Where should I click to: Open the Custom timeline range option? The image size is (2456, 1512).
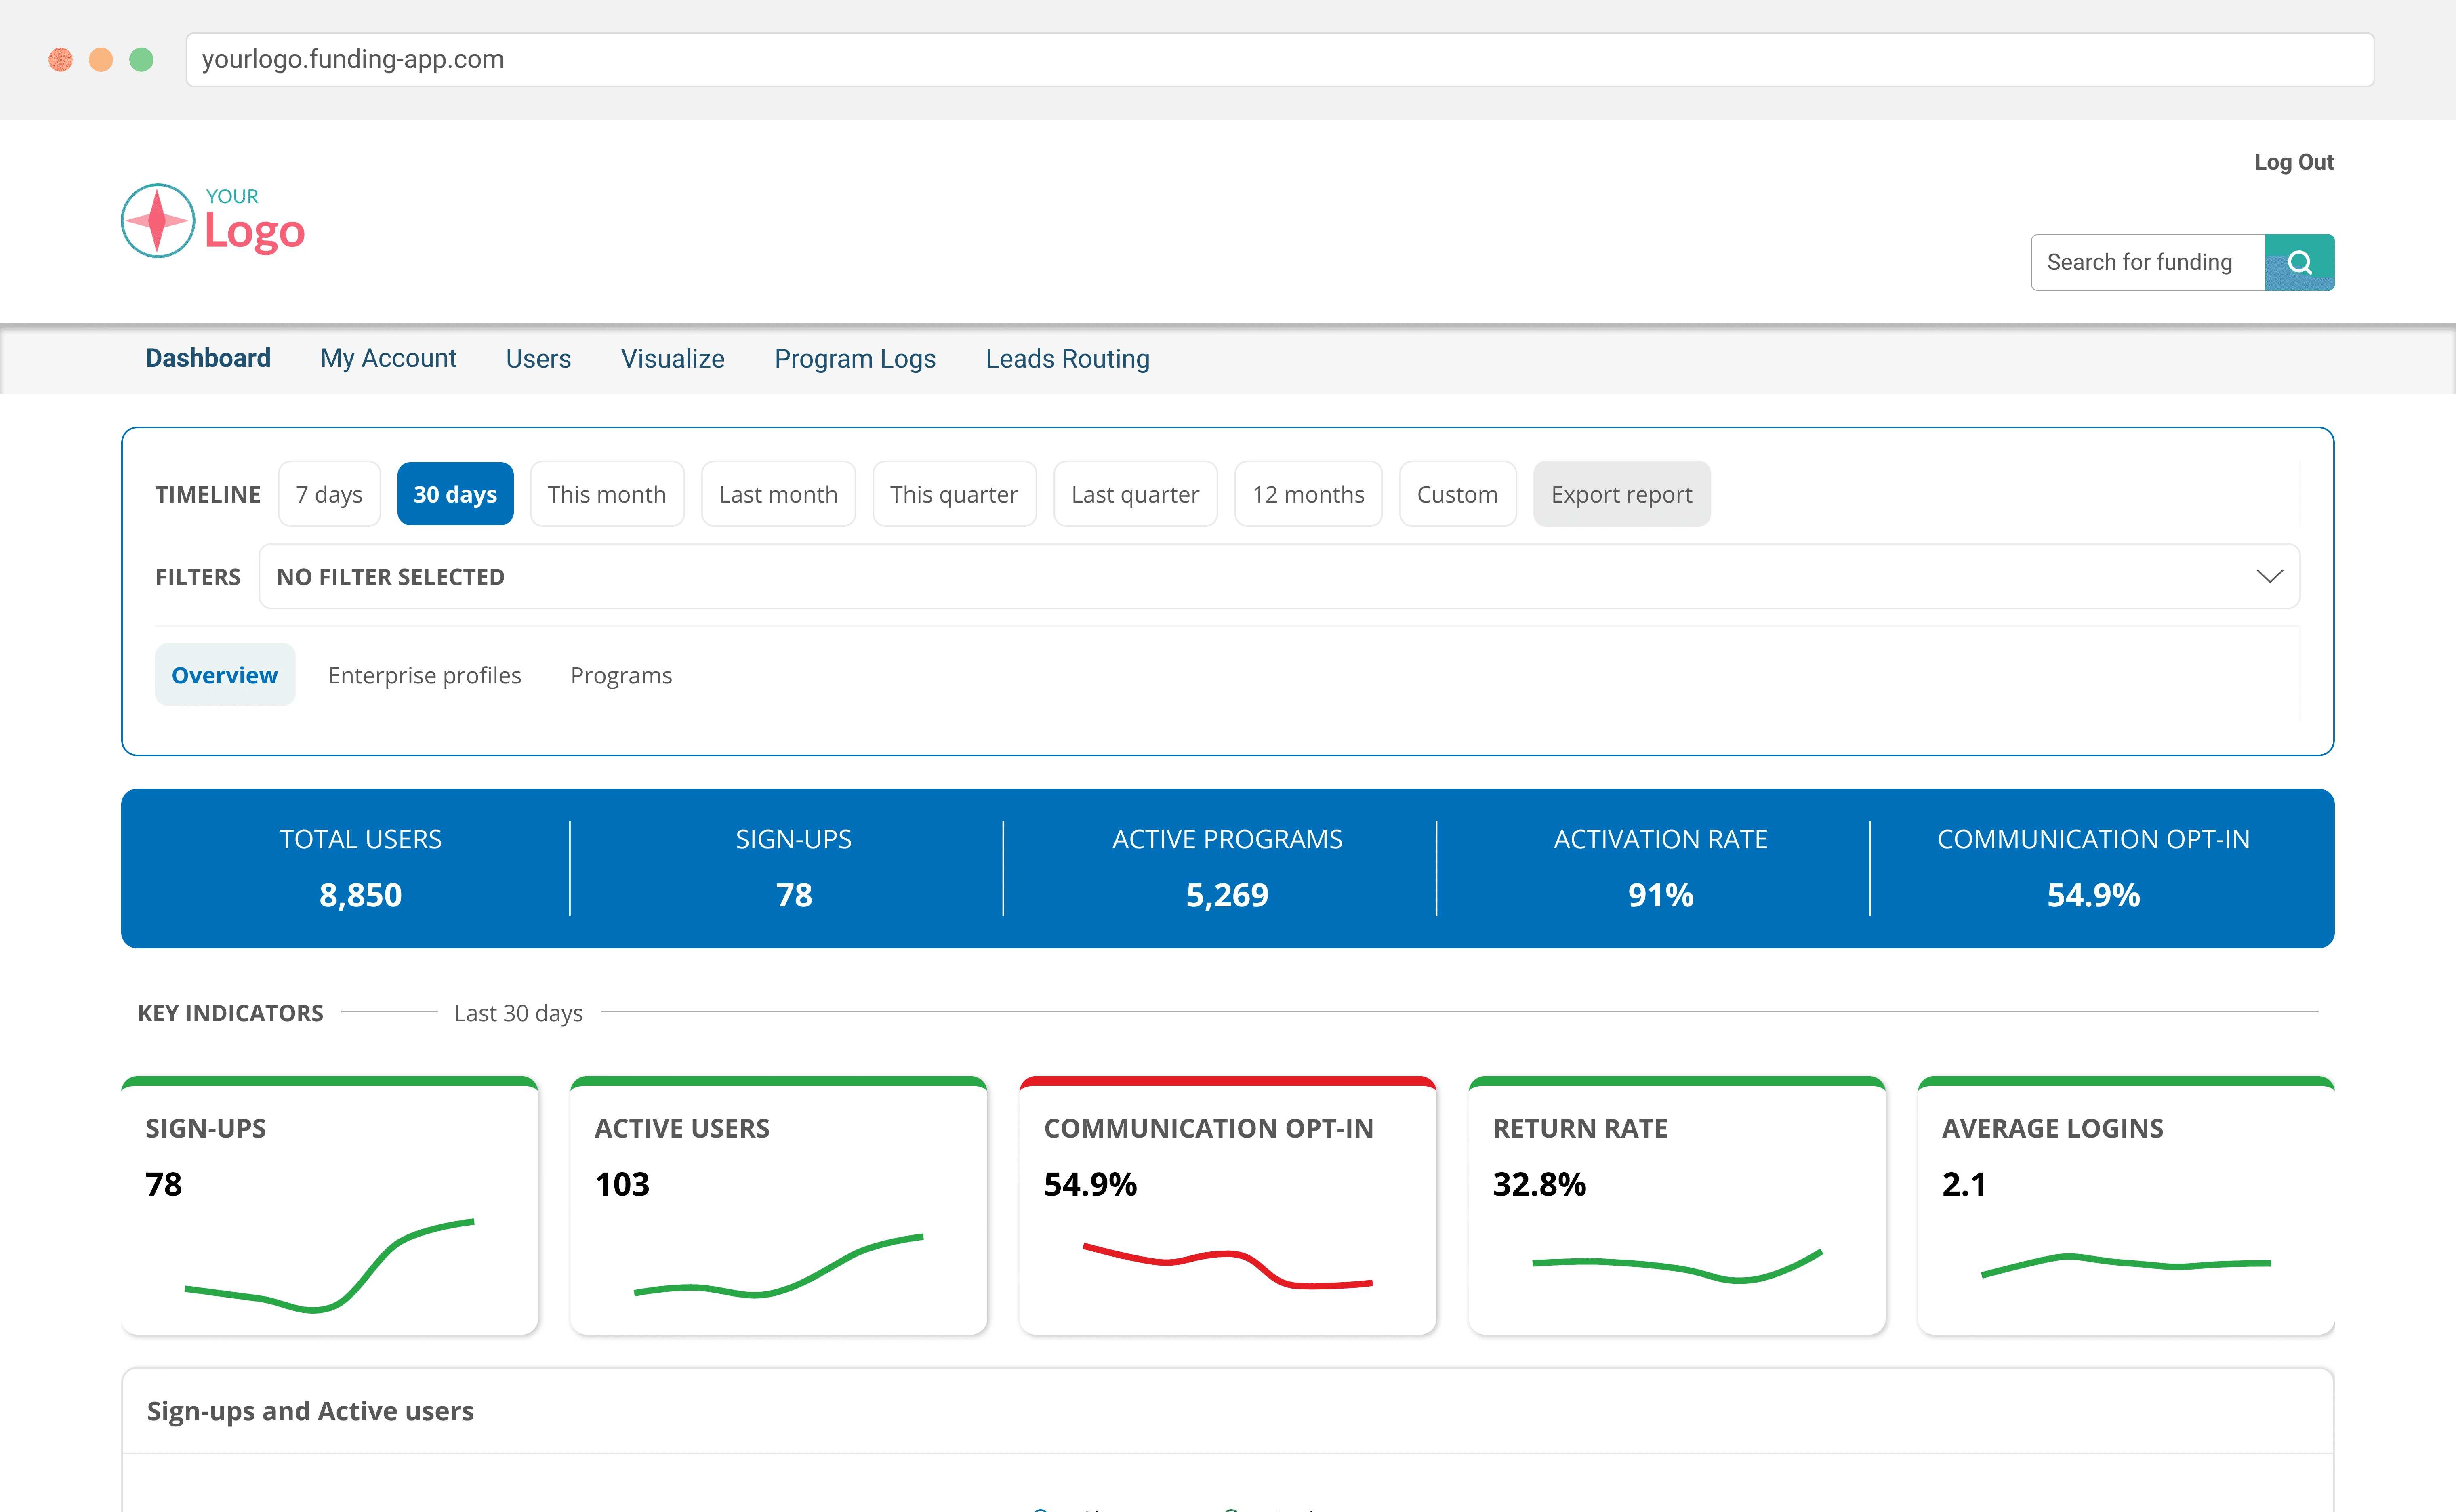(1457, 494)
